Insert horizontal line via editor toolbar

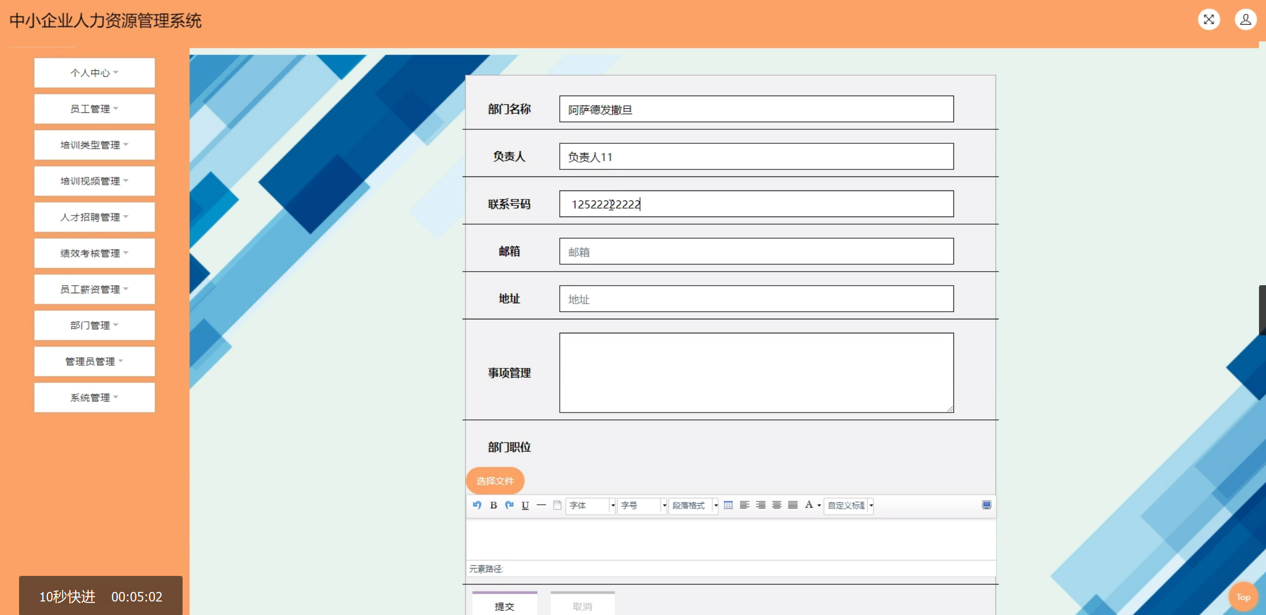pos(541,505)
